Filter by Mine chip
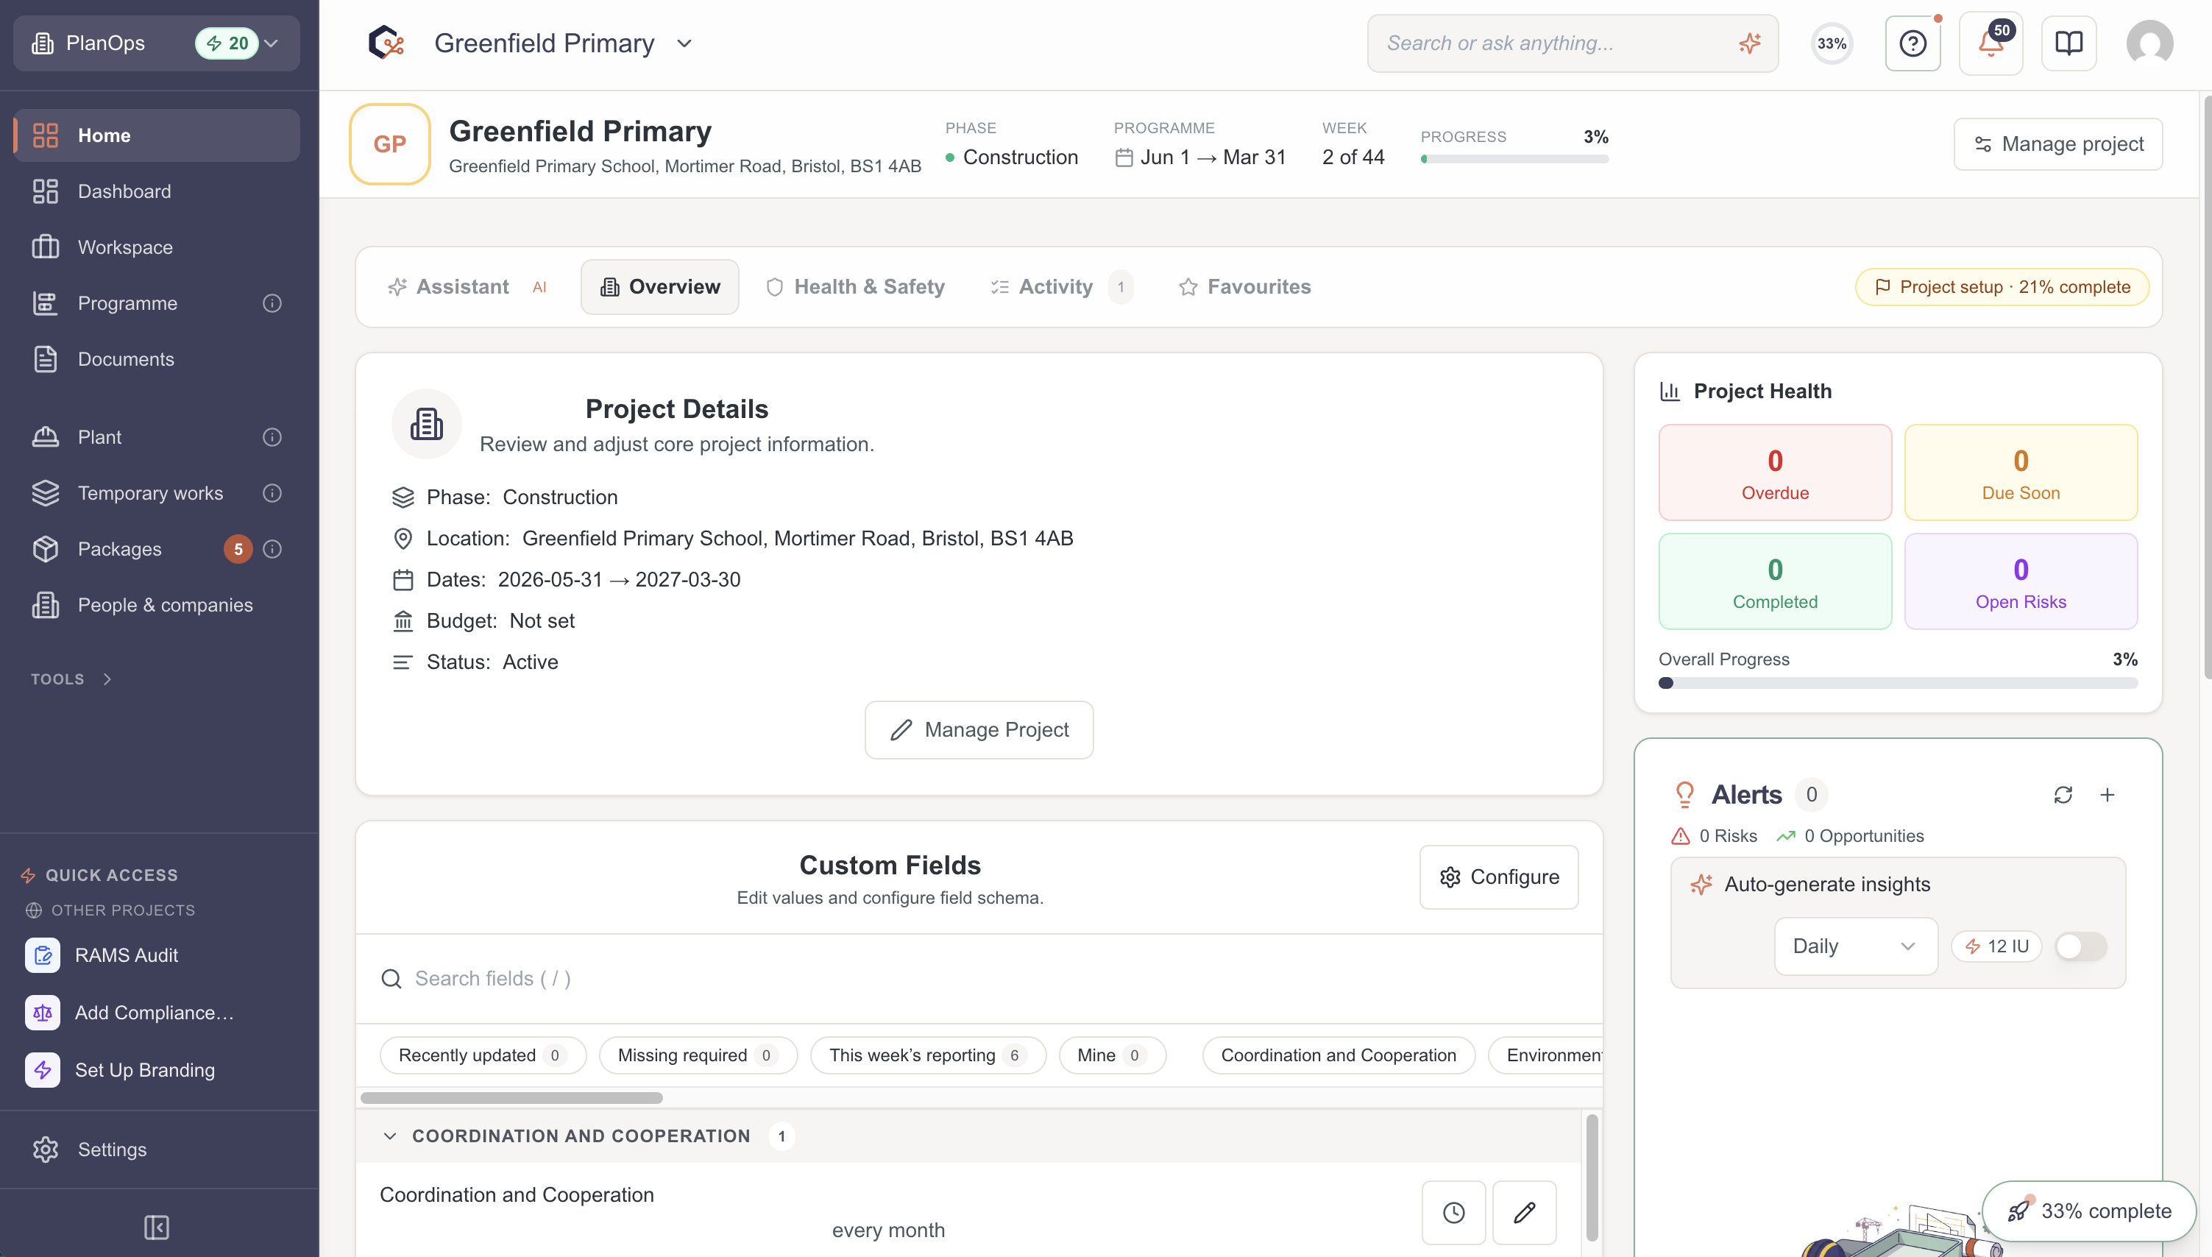 pyautogui.click(x=1112, y=1055)
